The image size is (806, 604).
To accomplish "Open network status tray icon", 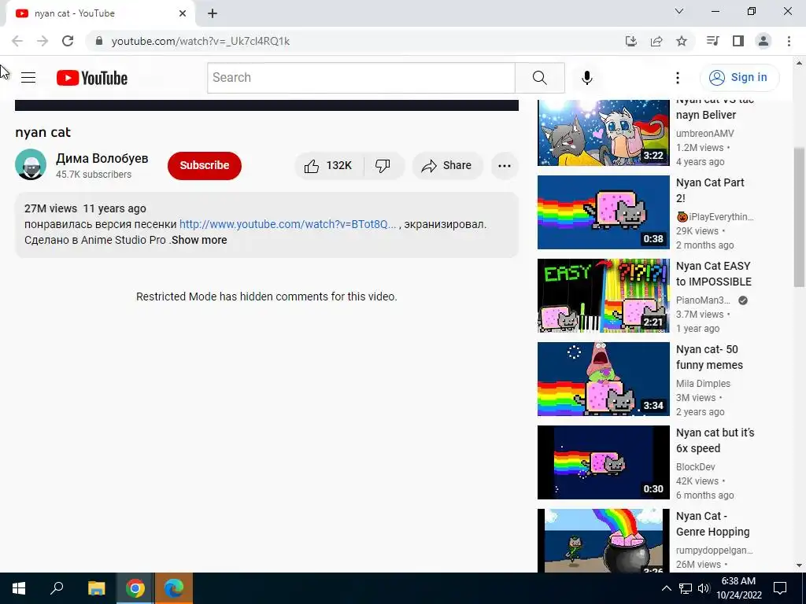I will (686, 588).
